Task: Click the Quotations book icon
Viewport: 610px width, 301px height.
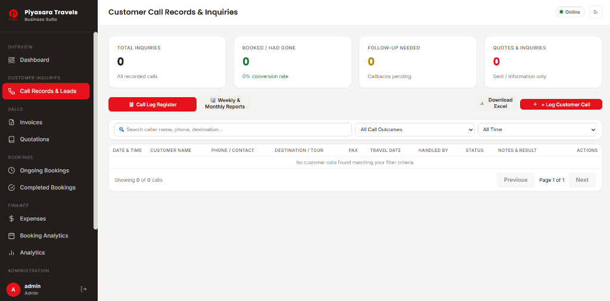Action: pyautogui.click(x=12, y=139)
